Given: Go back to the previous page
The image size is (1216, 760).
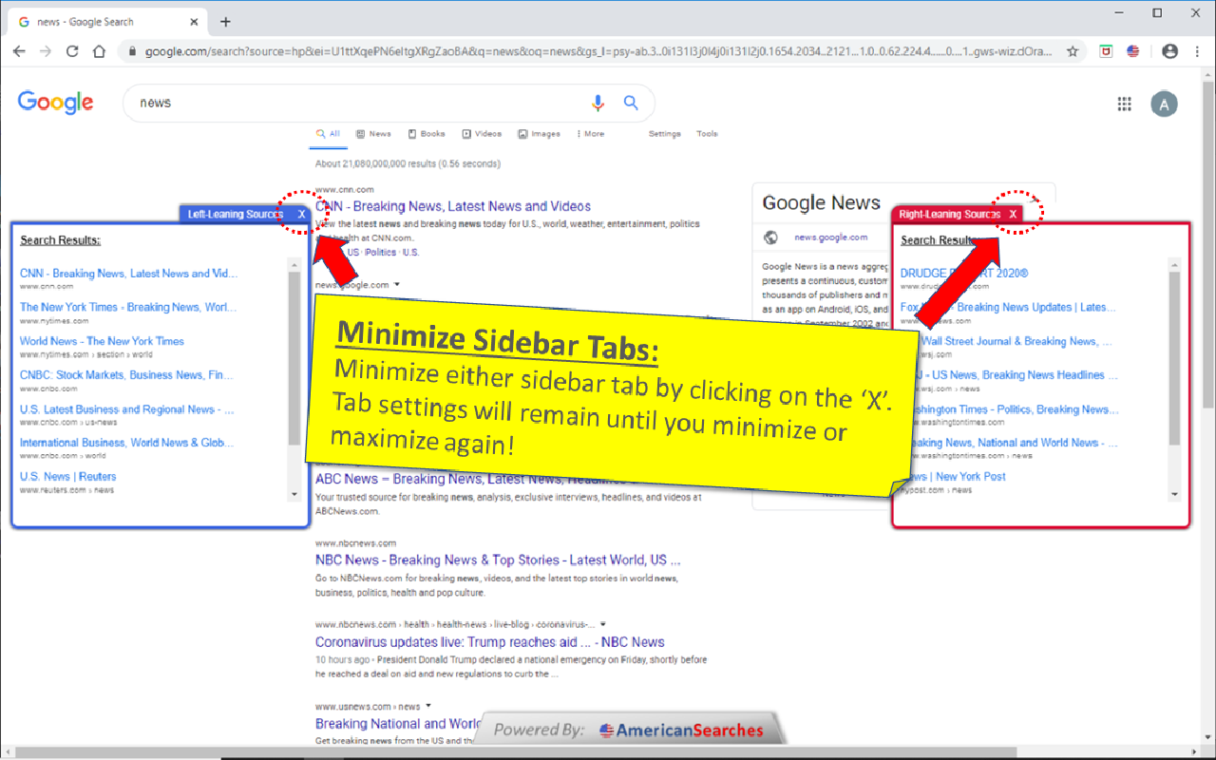Looking at the screenshot, I should (19, 51).
